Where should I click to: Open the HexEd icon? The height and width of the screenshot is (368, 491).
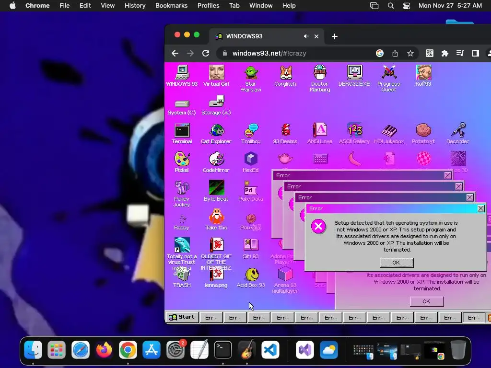pos(251,162)
